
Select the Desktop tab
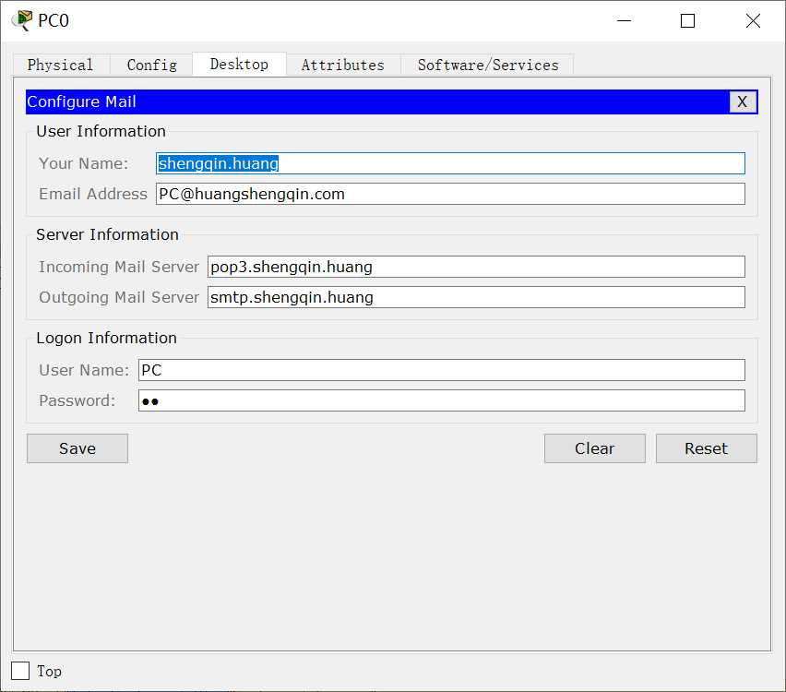tap(239, 65)
